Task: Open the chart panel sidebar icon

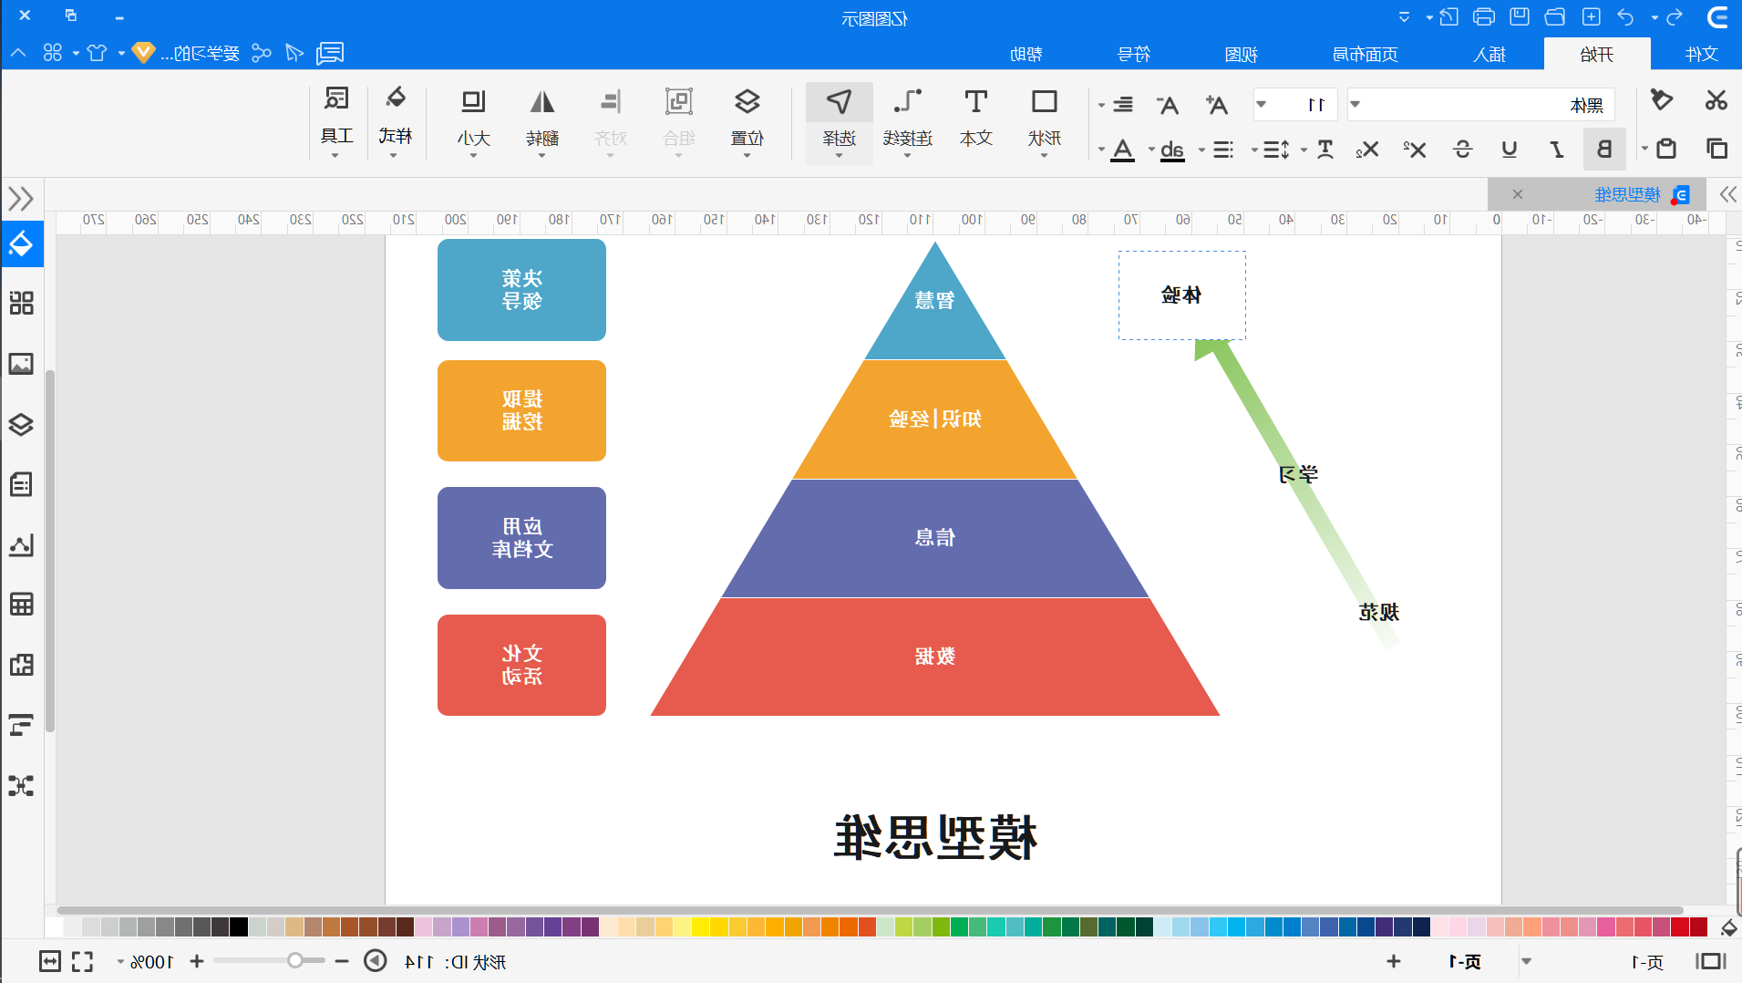Action: point(21,544)
